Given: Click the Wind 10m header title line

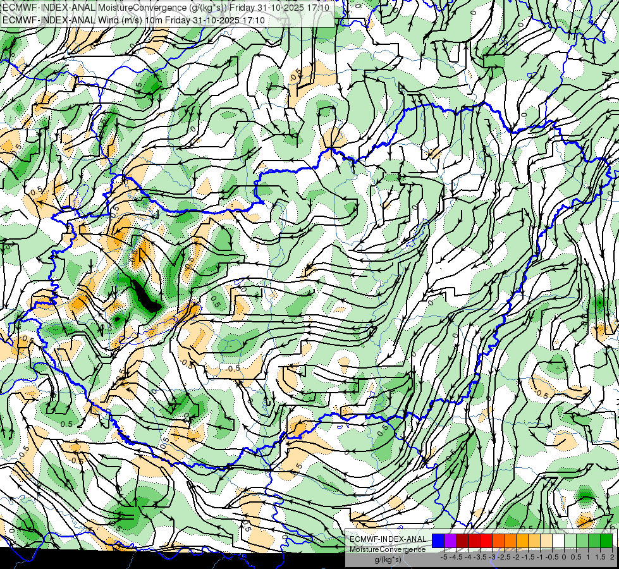Looking at the screenshot, I should [133, 20].
